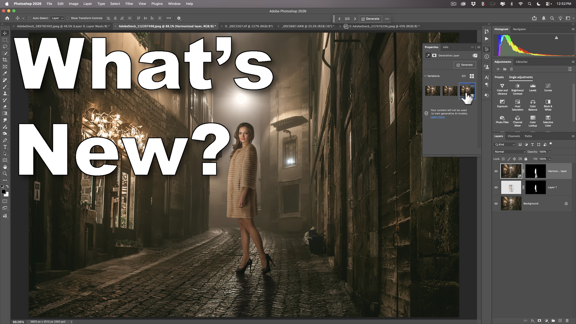This screenshot has width=576, height=324.
Task: Select the Lasso tool
Action: (x=5, y=47)
